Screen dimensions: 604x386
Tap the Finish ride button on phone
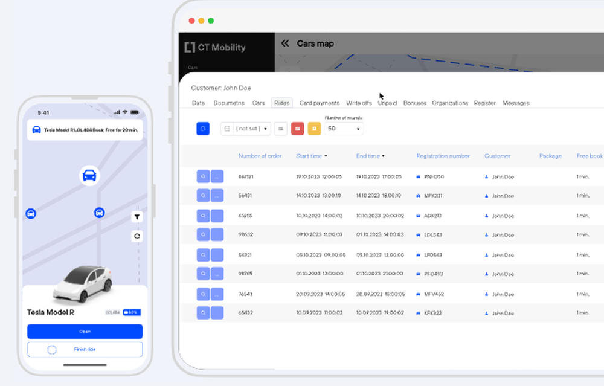85,349
